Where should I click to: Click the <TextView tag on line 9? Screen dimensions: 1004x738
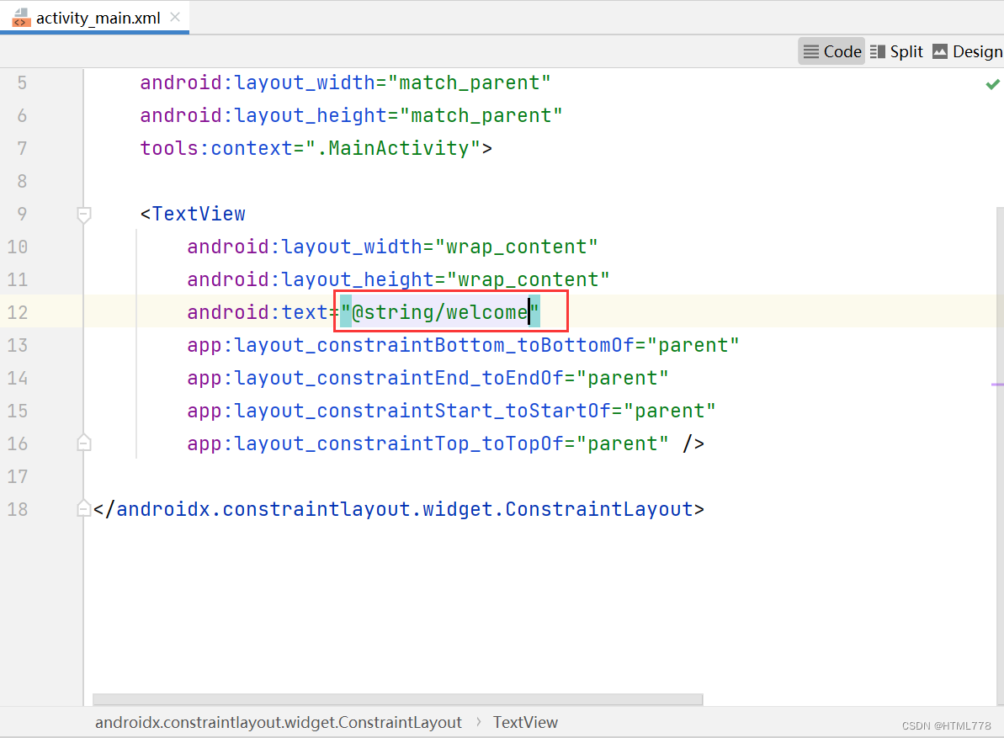tap(193, 214)
